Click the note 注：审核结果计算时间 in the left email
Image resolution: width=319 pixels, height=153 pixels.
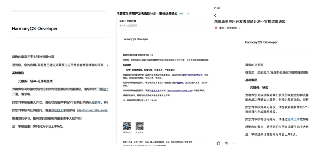(38, 127)
